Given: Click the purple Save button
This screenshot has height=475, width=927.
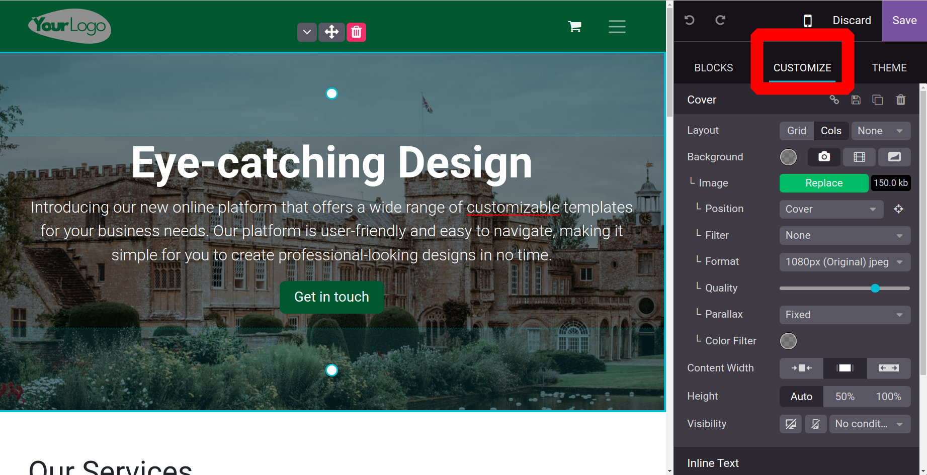Looking at the screenshot, I should pos(904,21).
